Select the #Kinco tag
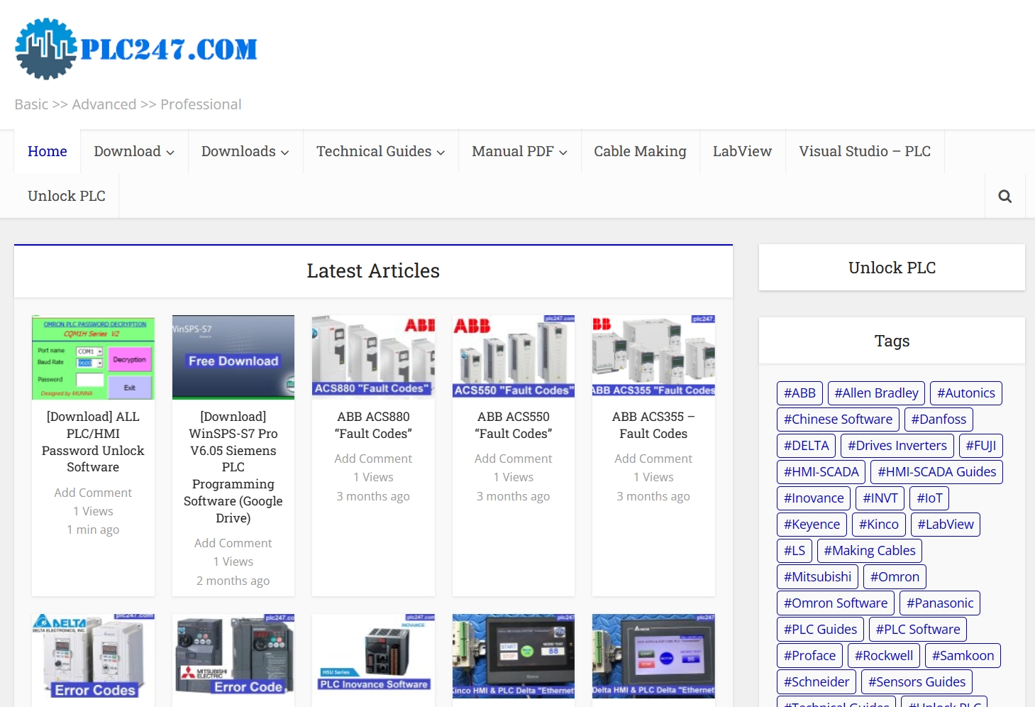This screenshot has height=707, width=1035. pos(878,525)
